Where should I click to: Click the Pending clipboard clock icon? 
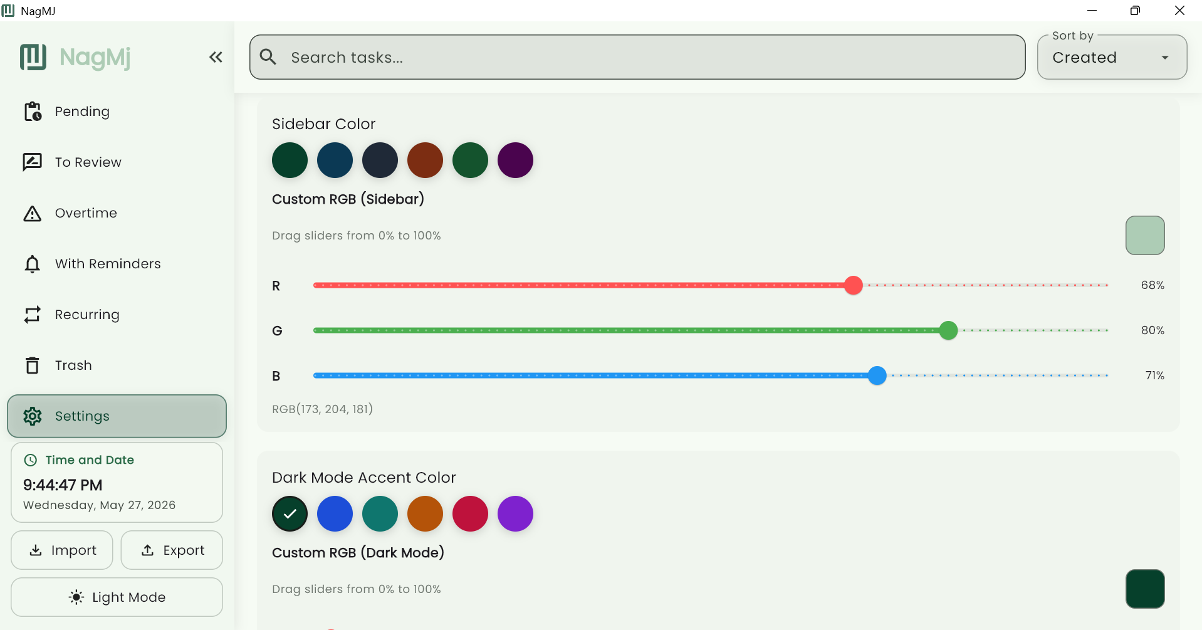pos(33,112)
